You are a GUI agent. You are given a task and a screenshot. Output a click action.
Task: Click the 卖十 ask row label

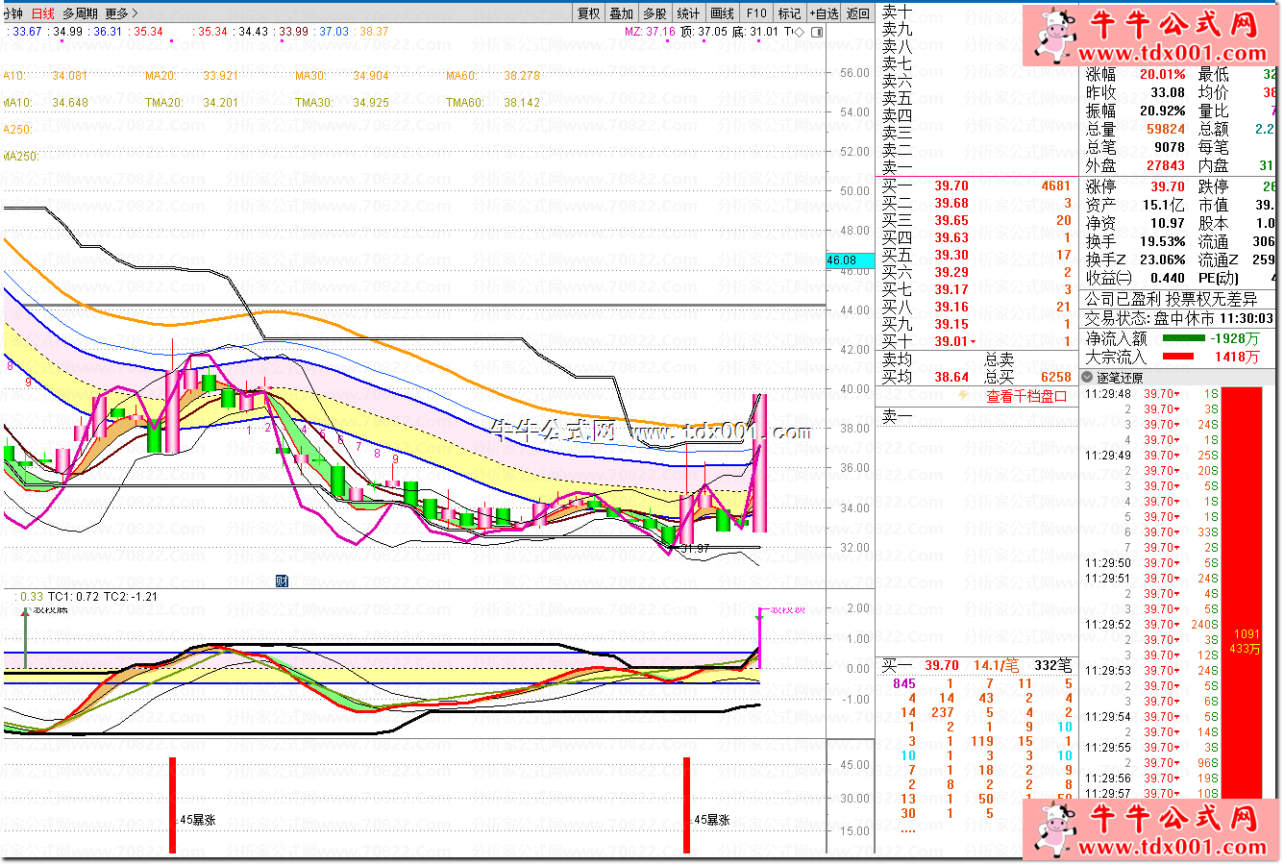898,12
